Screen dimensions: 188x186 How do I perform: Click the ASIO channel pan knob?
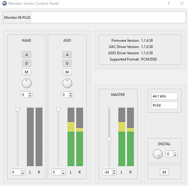[67, 83]
